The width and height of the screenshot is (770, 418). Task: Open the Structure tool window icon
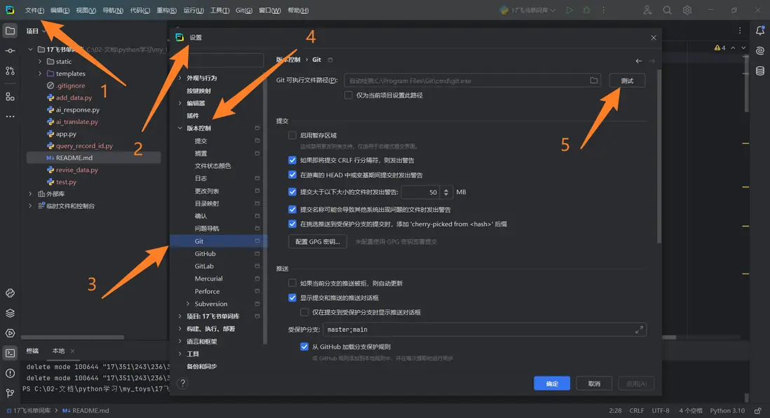point(10,96)
